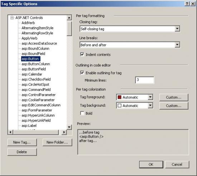This screenshot has height=176, width=197.
Task: Select ApplyVerb tree item
Action: click(x=29, y=38)
